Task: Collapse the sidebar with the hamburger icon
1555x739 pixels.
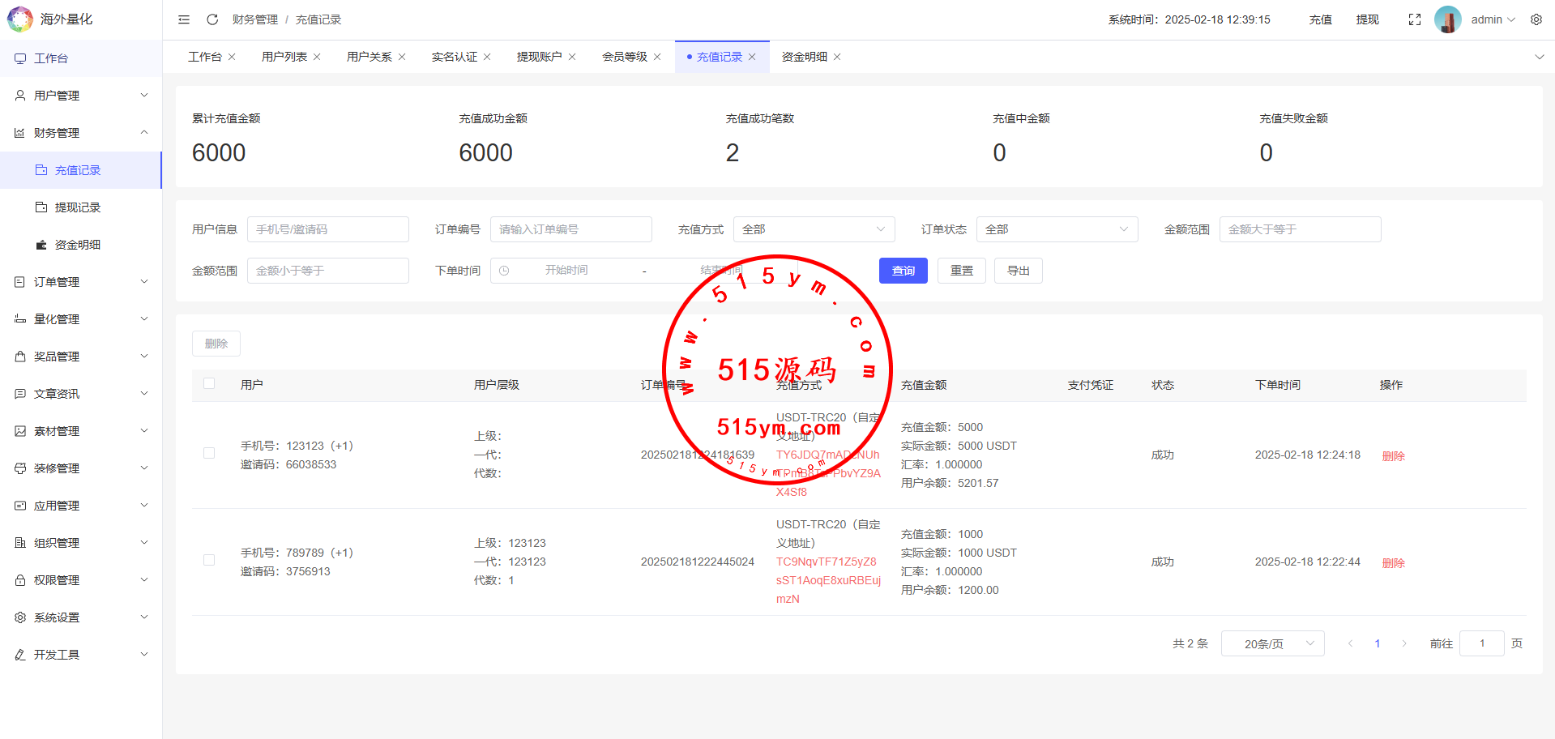Action: pos(184,19)
